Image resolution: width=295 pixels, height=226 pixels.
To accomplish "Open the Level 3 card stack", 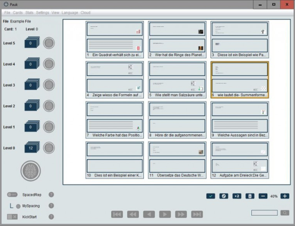I will (32, 84).
